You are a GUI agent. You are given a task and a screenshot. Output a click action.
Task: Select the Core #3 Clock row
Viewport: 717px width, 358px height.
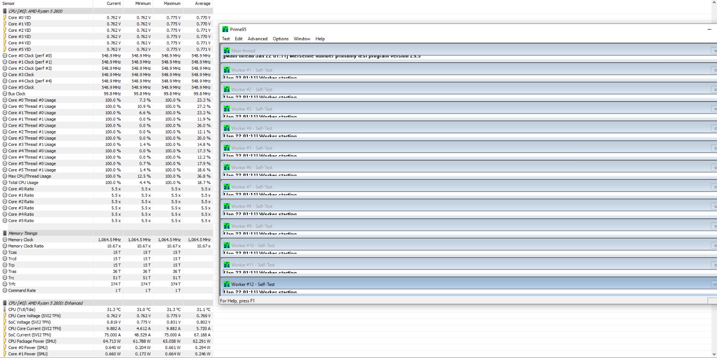pyautogui.click(x=106, y=75)
